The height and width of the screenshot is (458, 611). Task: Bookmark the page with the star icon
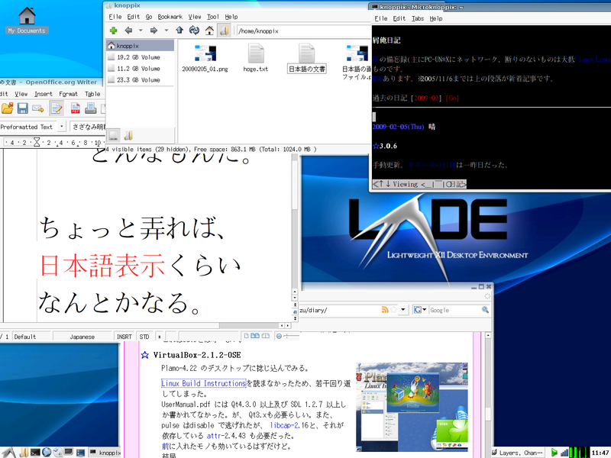(x=393, y=310)
